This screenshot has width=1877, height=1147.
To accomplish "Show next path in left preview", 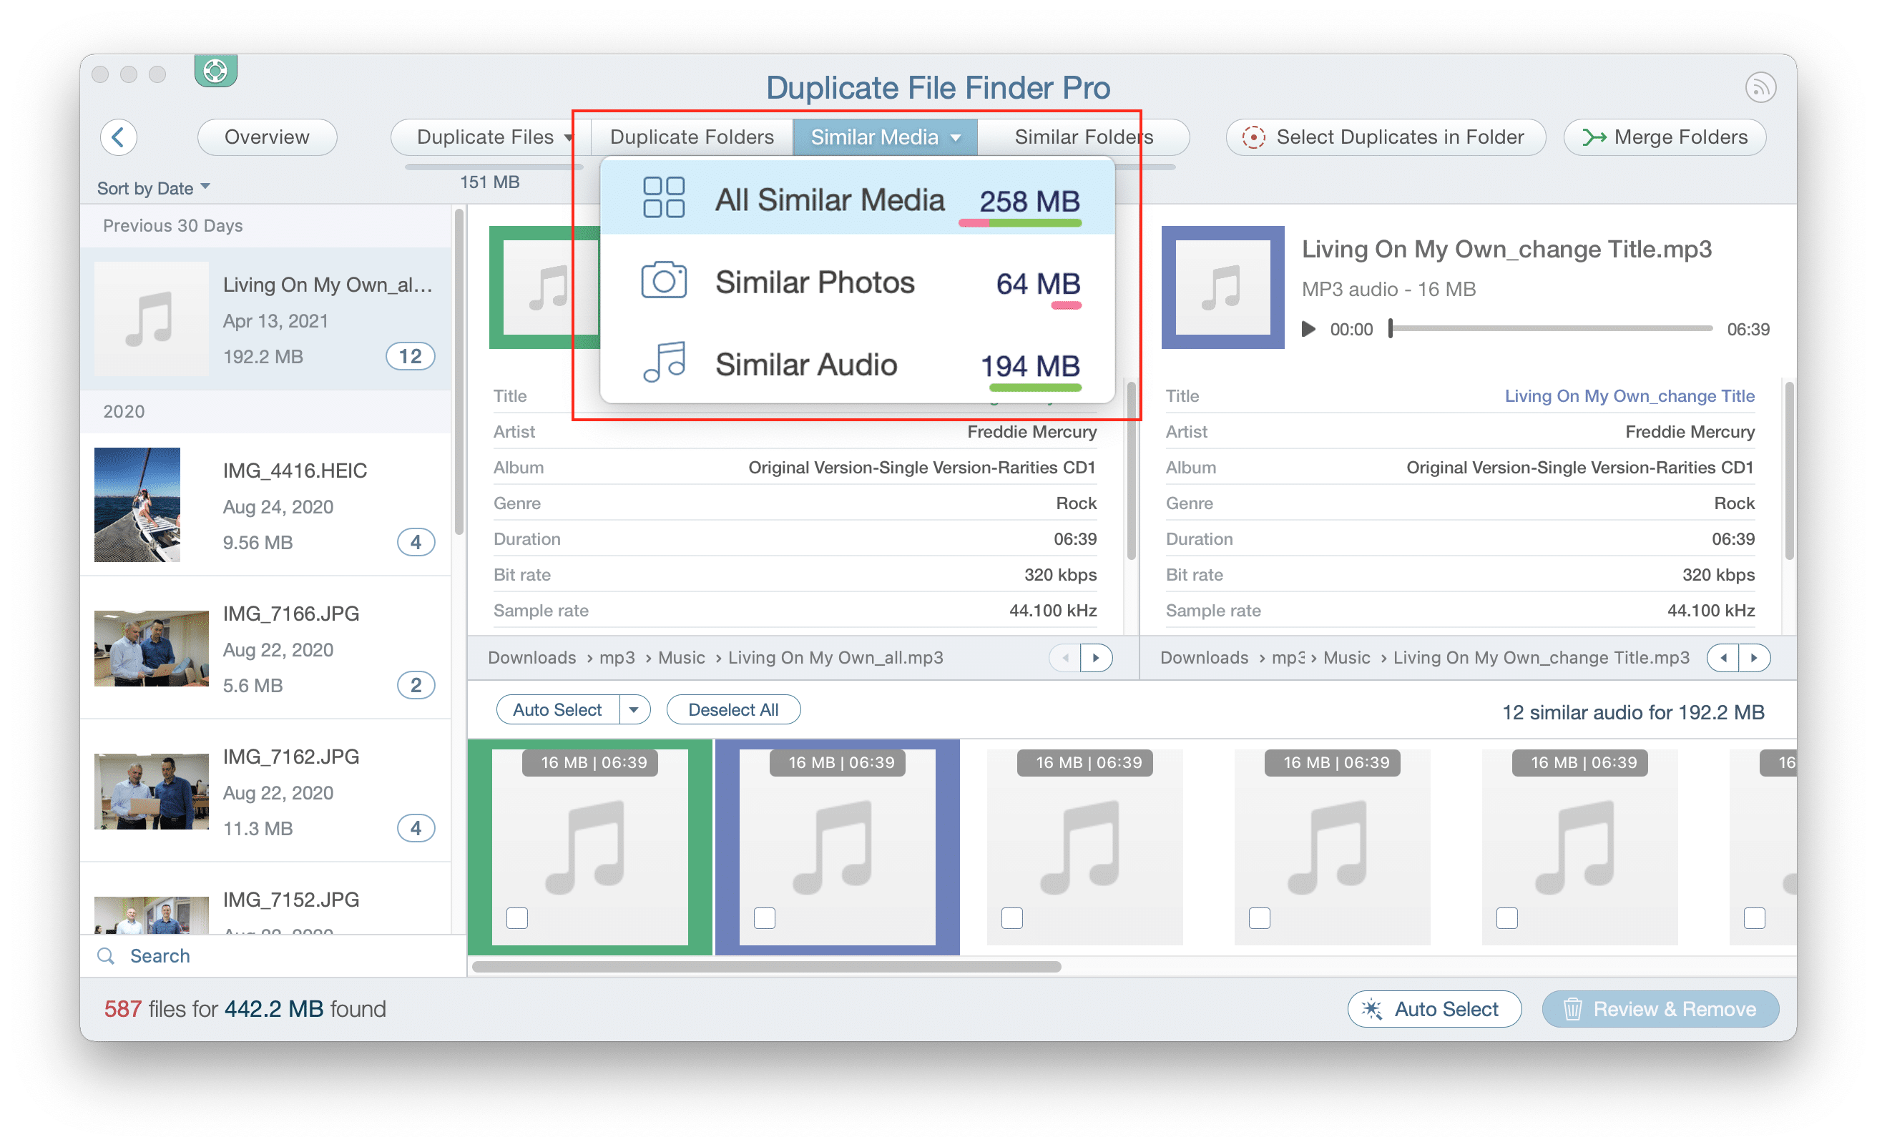I will [x=1096, y=657].
